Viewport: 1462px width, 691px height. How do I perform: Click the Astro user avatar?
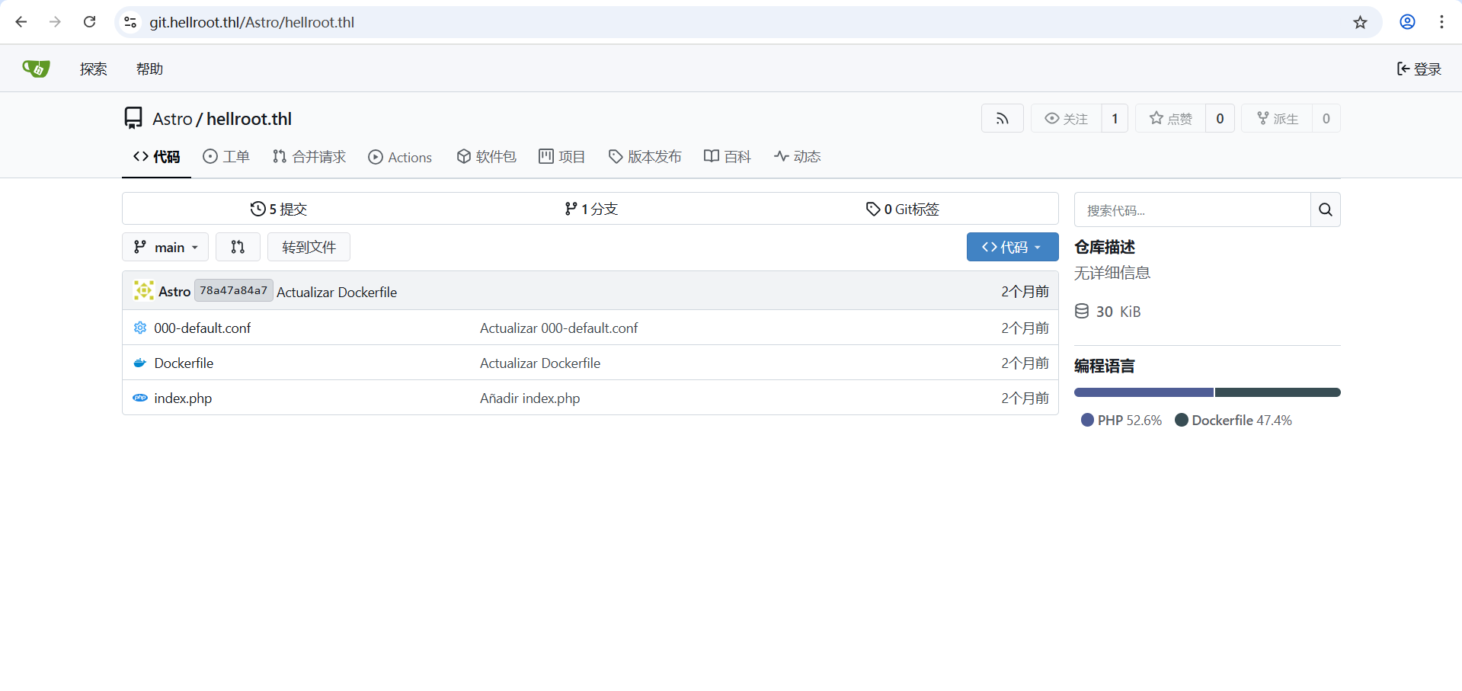(143, 291)
